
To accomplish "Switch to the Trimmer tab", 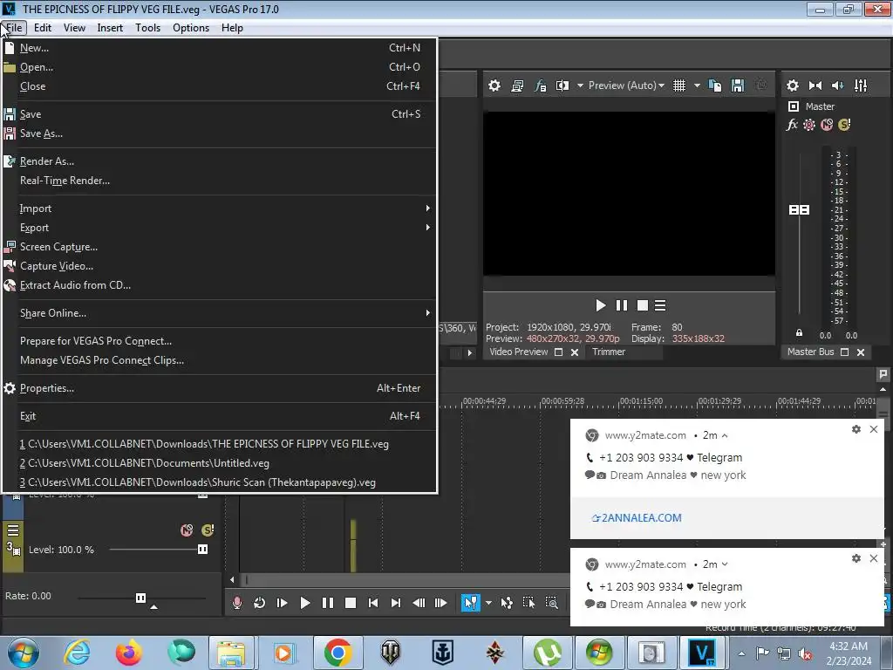I will tap(608, 352).
